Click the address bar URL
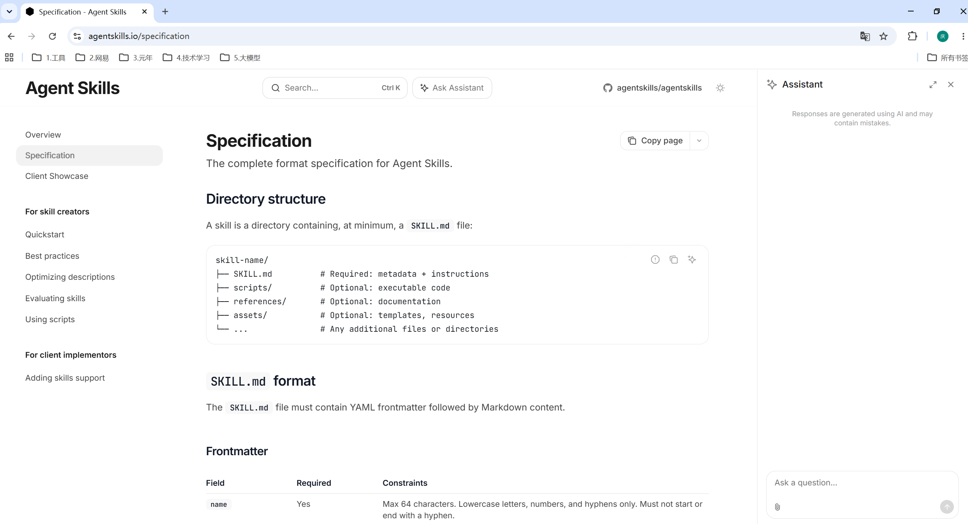The height and width of the screenshot is (524, 968). click(139, 36)
